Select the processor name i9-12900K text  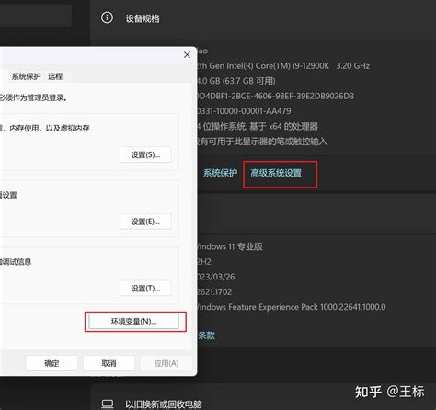pyautogui.click(x=282, y=66)
